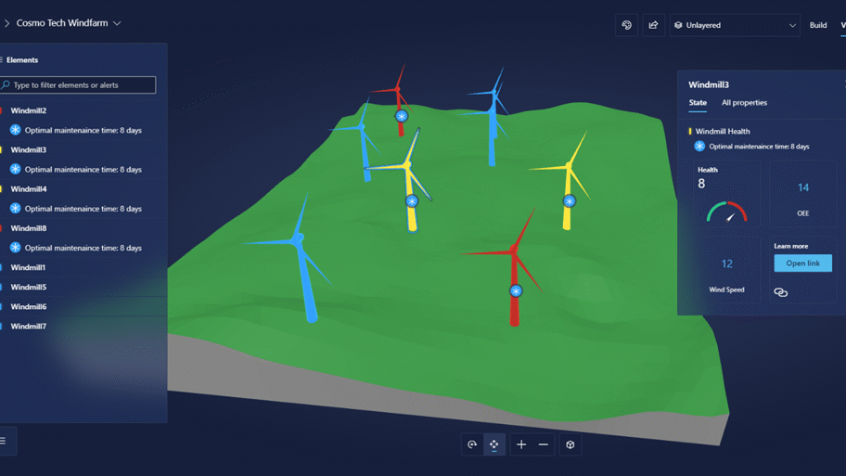The height and width of the screenshot is (476, 846).
Task: Click the Health value 8
Action: point(701,184)
